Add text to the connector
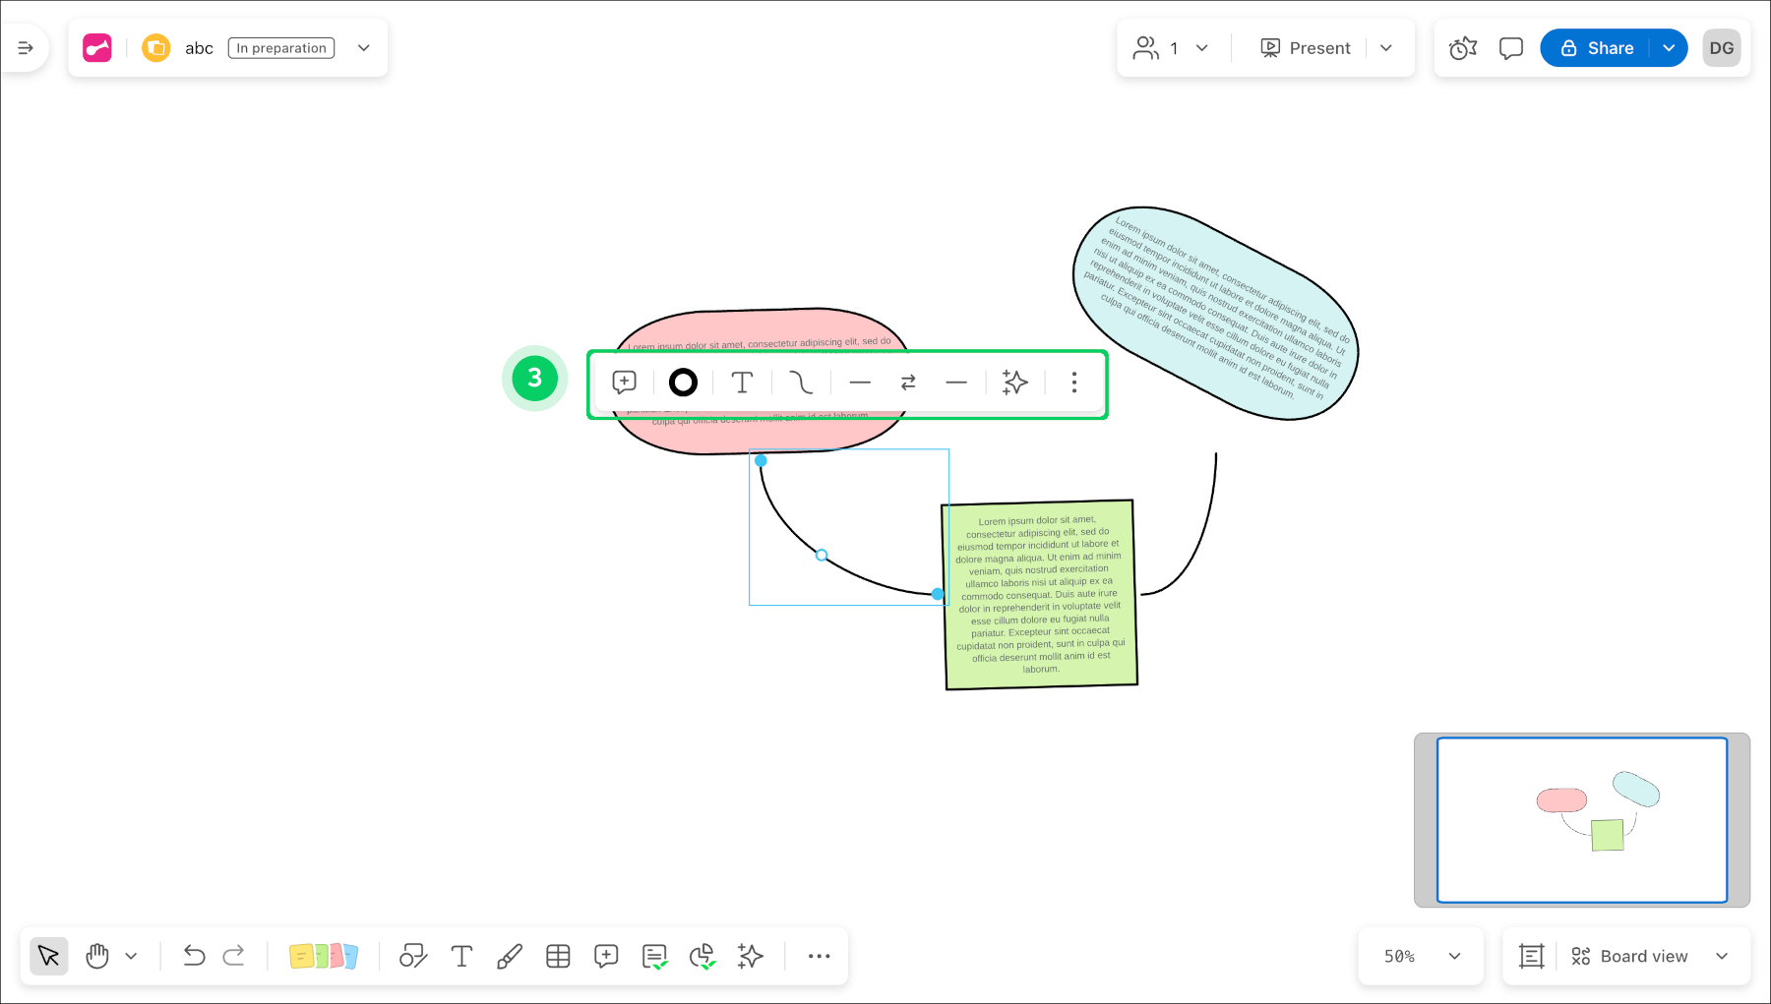This screenshot has height=1004, width=1771. 742,383
